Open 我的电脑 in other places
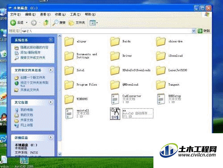Image resolution: width=223 pixels, height=168 pixels. [27, 110]
